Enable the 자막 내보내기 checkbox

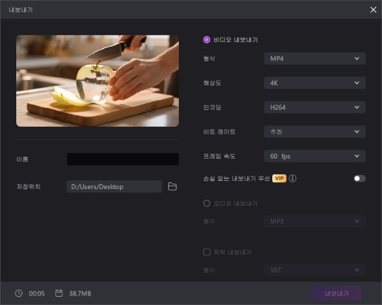pyautogui.click(x=207, y=252)
